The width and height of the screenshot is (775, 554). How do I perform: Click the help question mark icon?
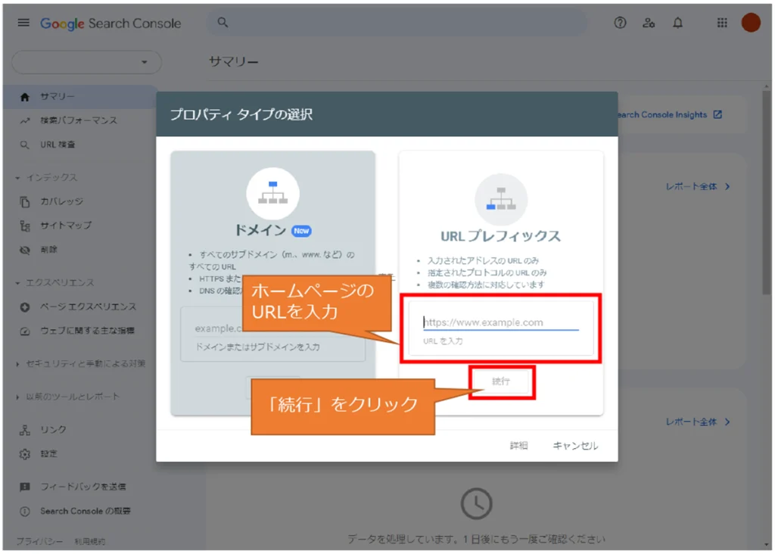point(621,23)
